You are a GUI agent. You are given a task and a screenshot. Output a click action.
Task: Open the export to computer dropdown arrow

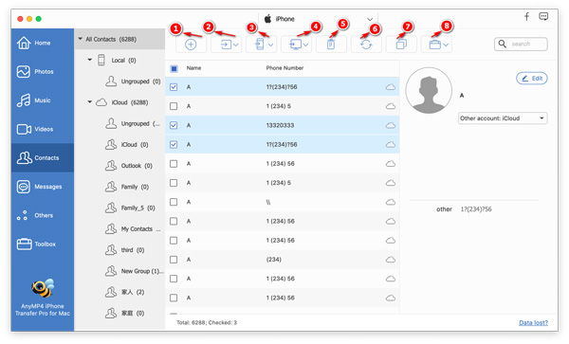306,45
